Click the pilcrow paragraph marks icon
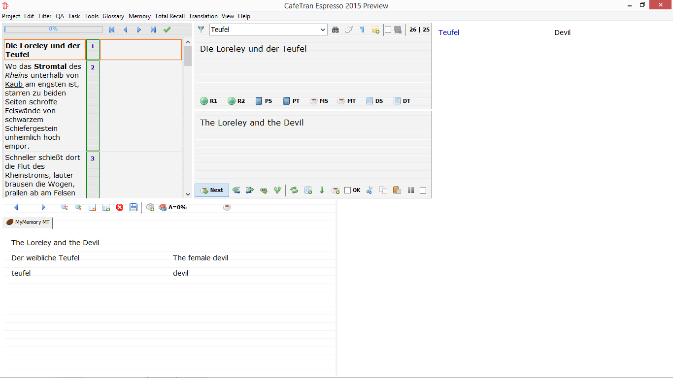 362,30
